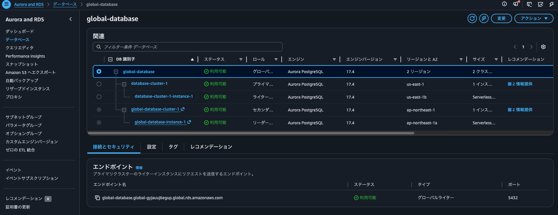
Task: Click the 2 情報提供 icon for database-cluster-1
Action: click(x=510, y=84)
